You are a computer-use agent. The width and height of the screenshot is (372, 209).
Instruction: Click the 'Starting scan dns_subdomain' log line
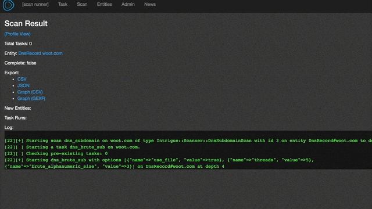[x=188, y=140]
